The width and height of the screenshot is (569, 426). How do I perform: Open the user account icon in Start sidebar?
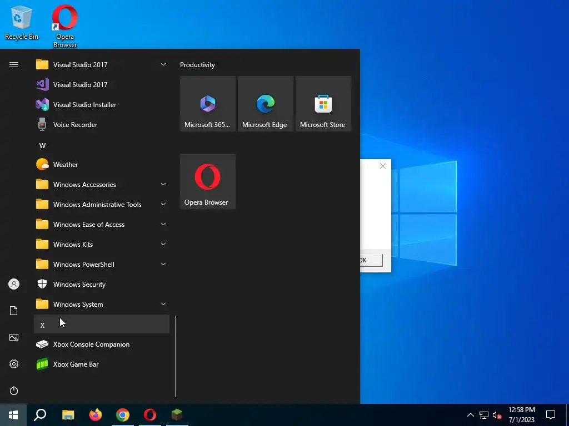14,284
